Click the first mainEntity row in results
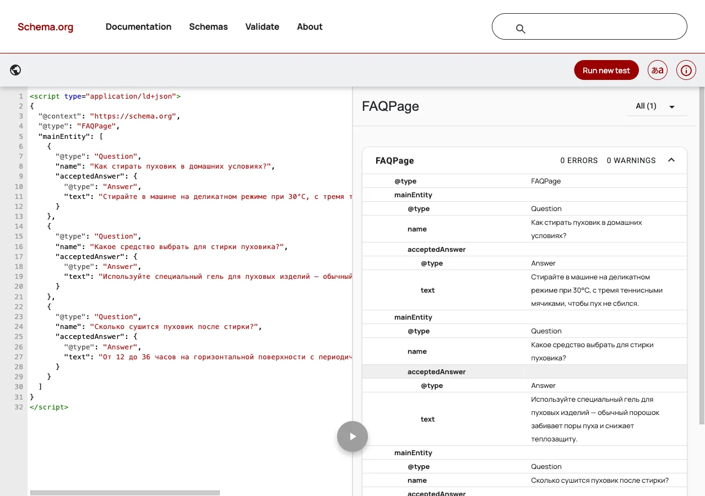This screenshot has height=496, width=705. [x=524, y=195]
